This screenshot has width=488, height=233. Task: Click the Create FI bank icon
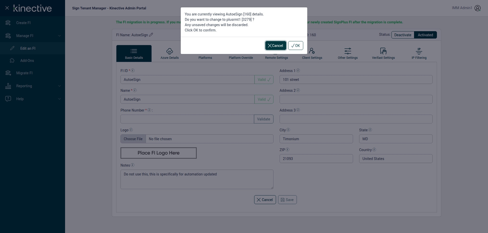pyautogui.click(x=8, y=23)
